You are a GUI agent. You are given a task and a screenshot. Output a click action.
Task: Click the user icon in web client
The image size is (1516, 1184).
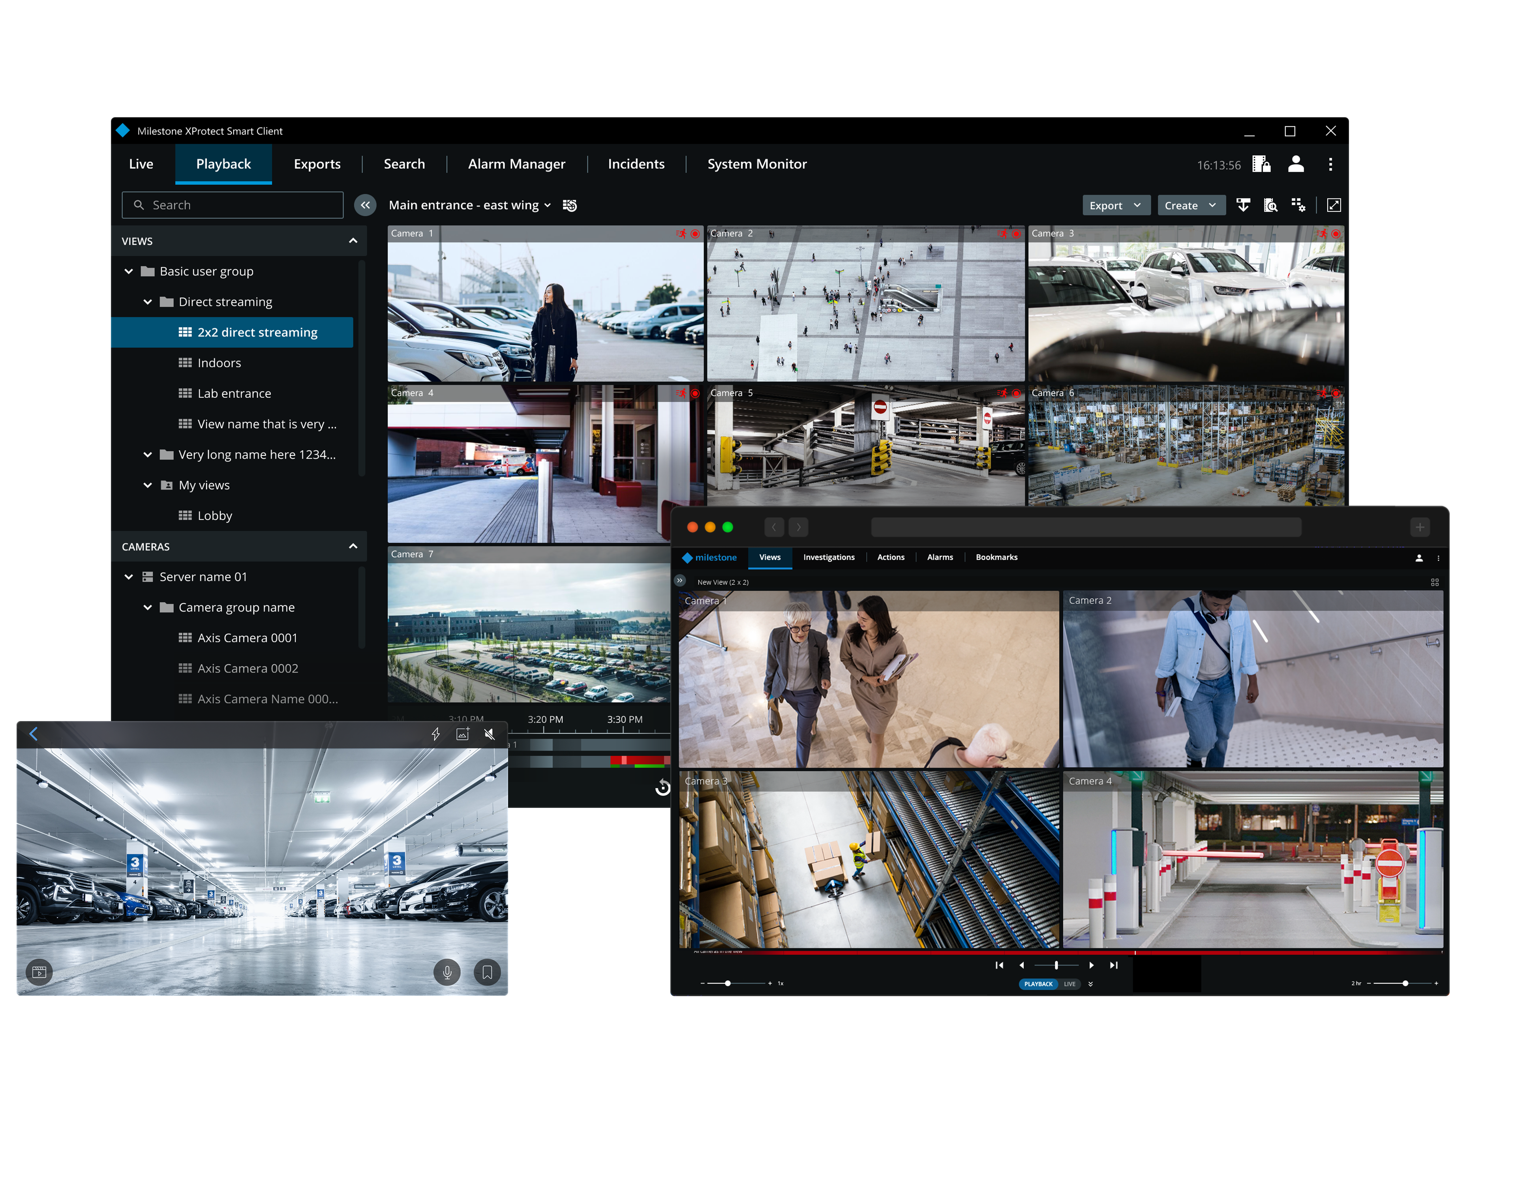(1419, 558)
